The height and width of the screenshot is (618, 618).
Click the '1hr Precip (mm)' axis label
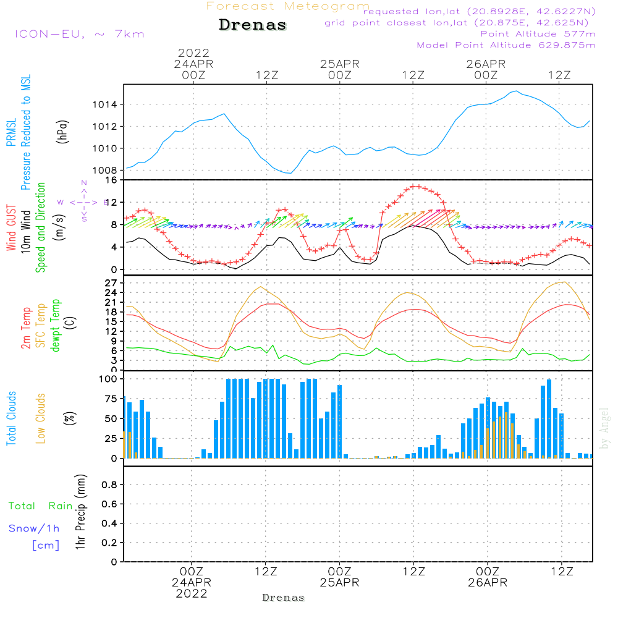(x=80, y=512)
